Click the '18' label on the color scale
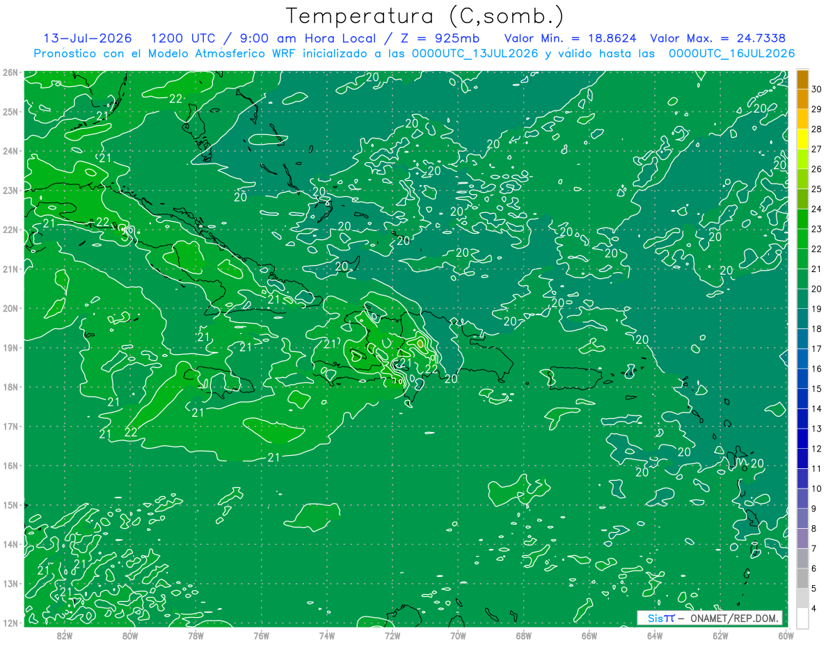835x645 pixels. point(817,328)
